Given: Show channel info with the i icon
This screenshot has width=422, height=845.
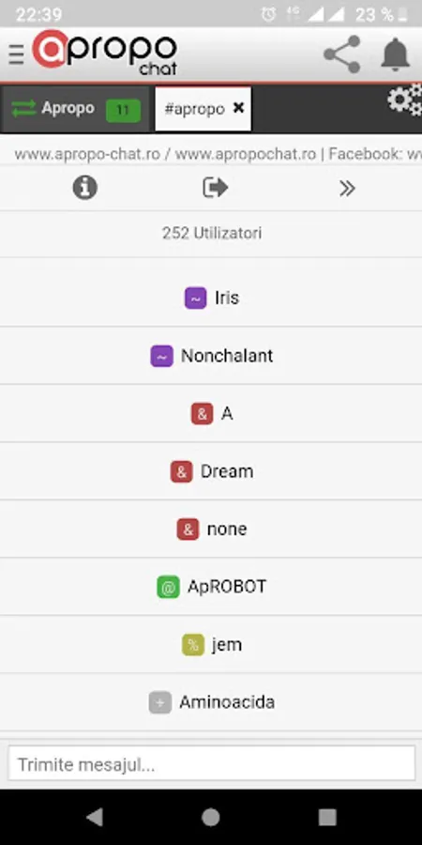Looking at the screenshot, I should pos(85,188).
